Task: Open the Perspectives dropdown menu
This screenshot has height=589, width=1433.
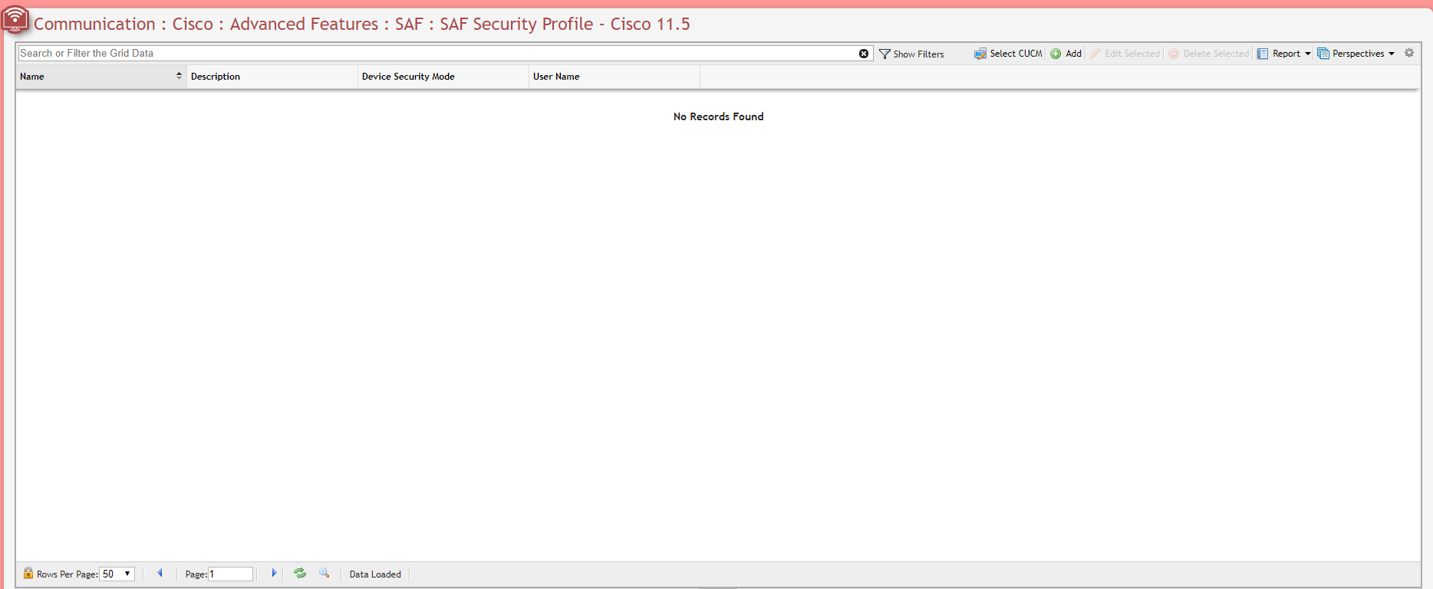Action: (1356, 54)
